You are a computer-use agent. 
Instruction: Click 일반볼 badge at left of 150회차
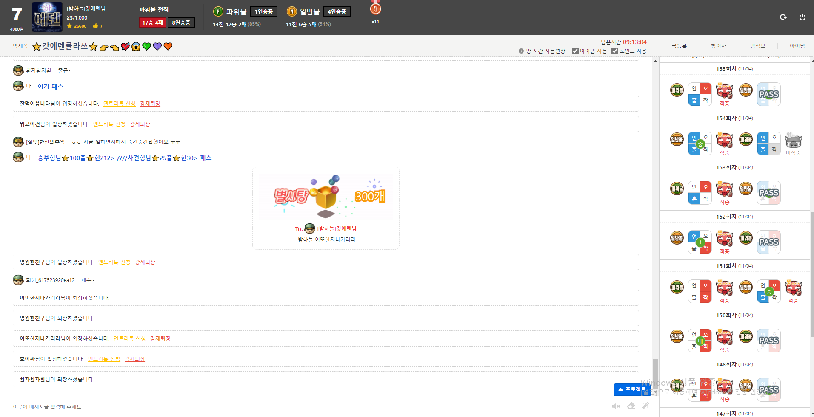click(x=677, y=336)
